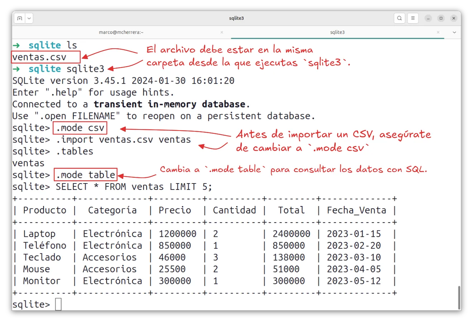Viewport: 473px width, 323px height.
Task: Click the highlighted .mode csv command
Action: (80, 128)
